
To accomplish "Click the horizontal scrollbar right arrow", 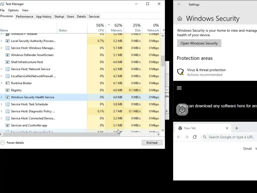I will click(159, 134).
